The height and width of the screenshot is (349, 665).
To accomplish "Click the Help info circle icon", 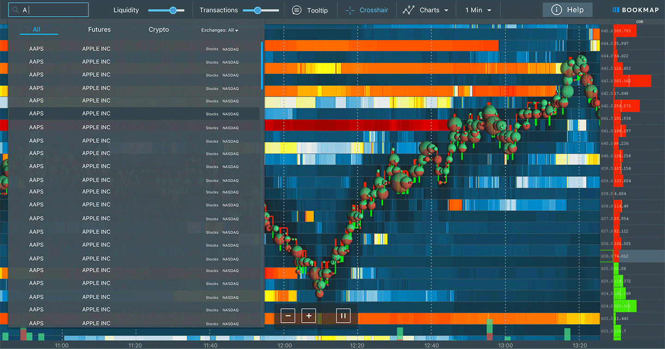I will click(556, 10).
